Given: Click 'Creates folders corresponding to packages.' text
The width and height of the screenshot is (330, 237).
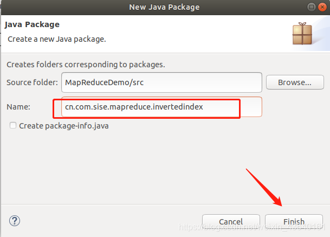Looking at the screenshot, I should pos(86,65).
